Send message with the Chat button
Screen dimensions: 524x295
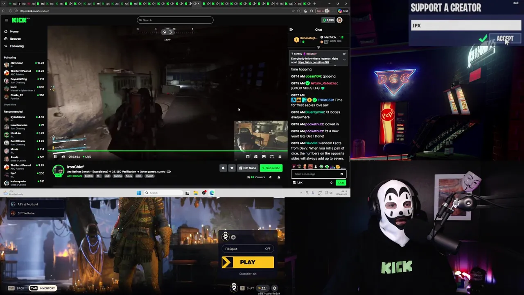(341, 183)
